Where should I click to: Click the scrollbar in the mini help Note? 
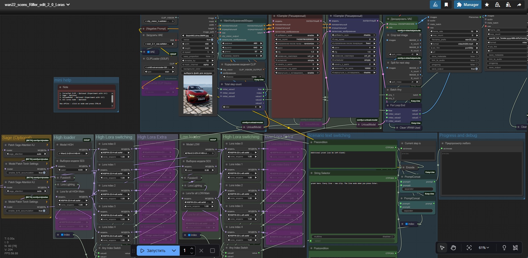coord(112,98)
